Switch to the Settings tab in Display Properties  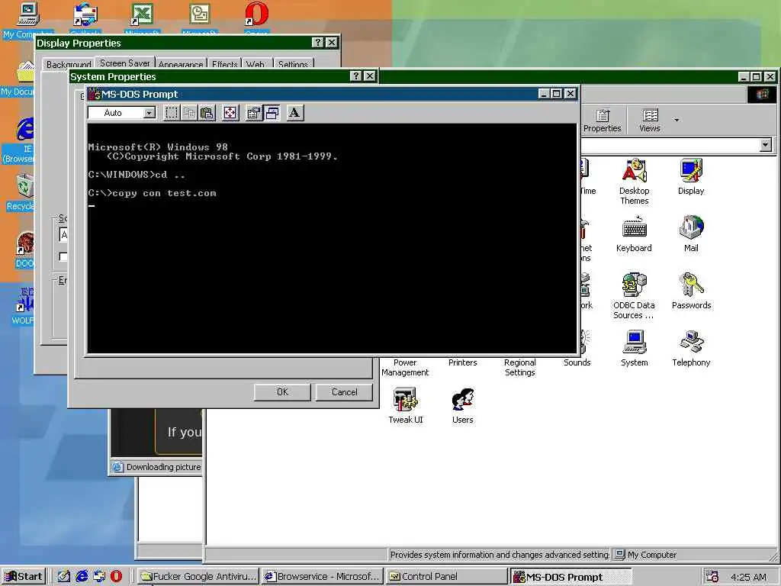pyautogui.click(x=293, y=64)
